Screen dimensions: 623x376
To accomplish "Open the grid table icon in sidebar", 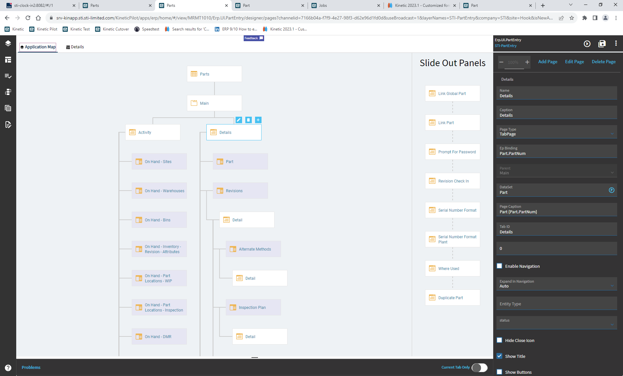I will (8, 108).
